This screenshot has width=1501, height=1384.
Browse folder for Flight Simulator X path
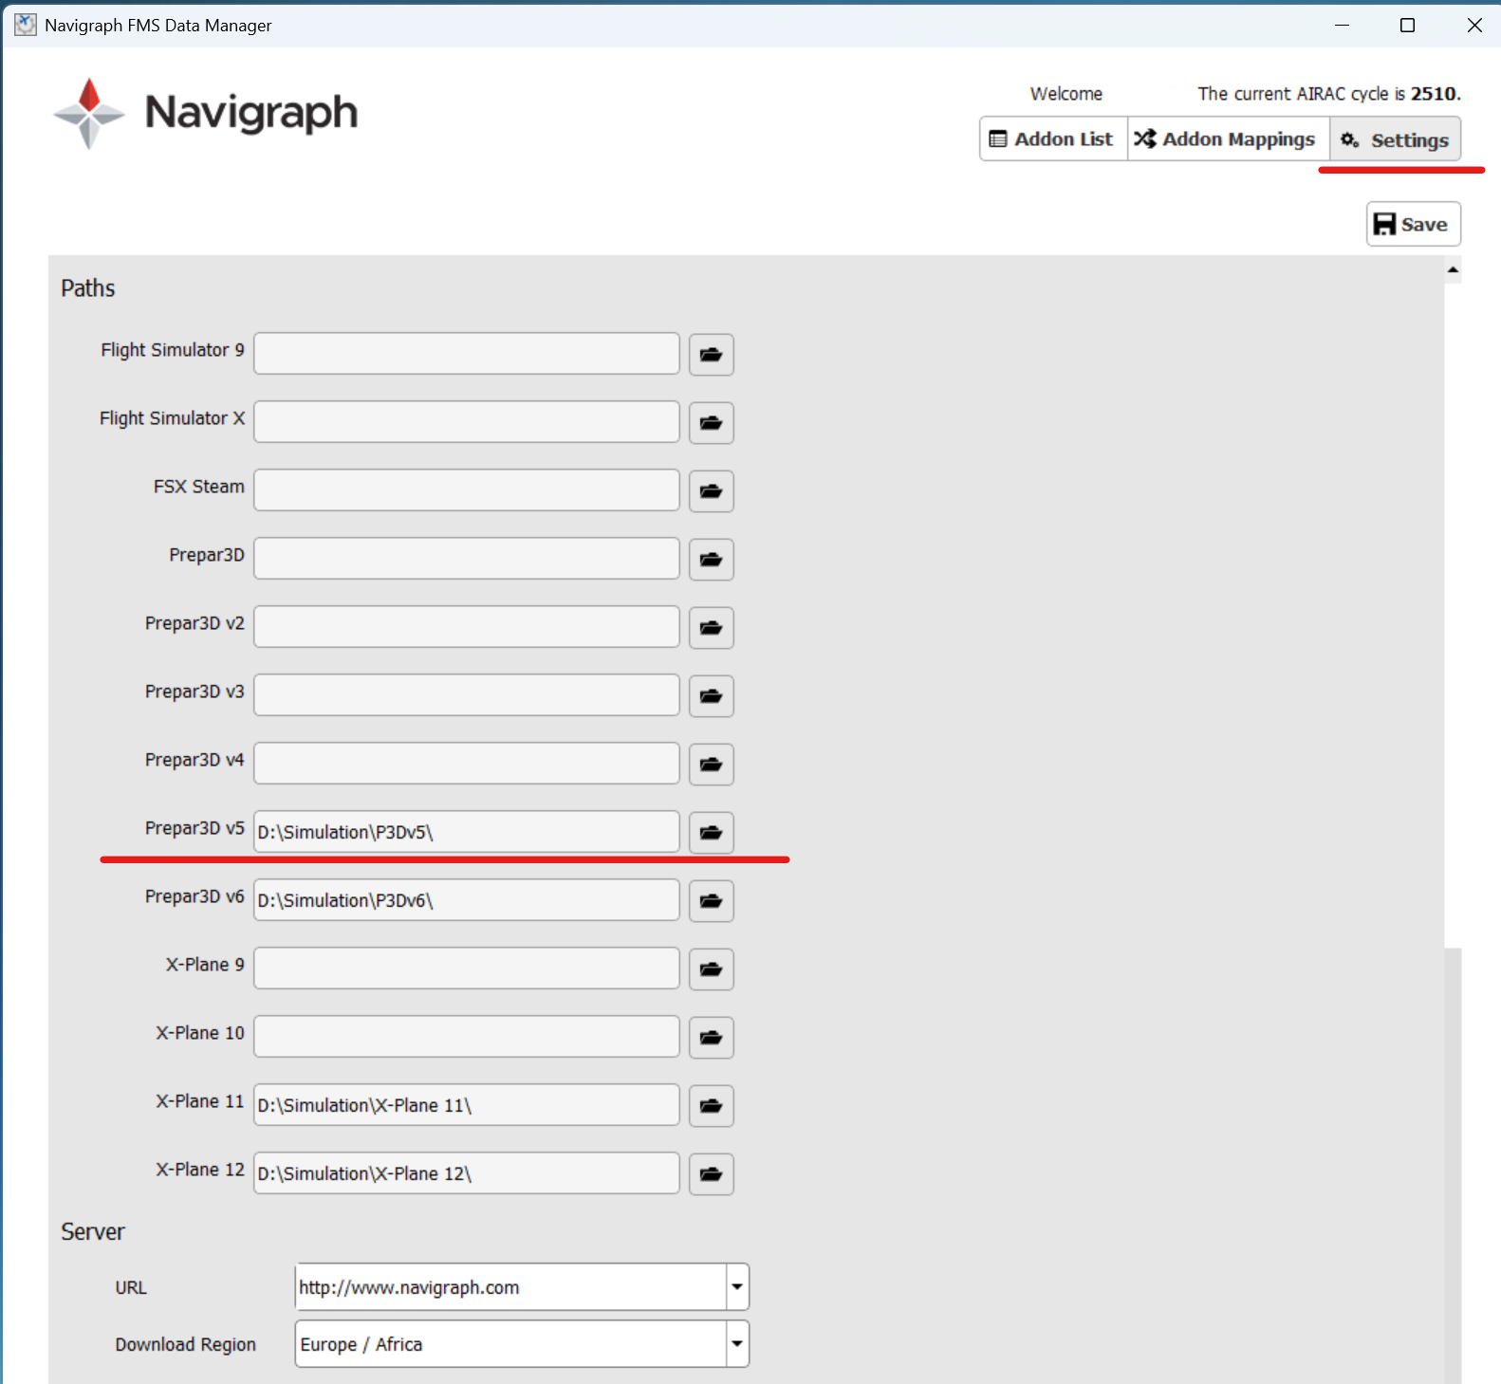click(x=711, y=423)
